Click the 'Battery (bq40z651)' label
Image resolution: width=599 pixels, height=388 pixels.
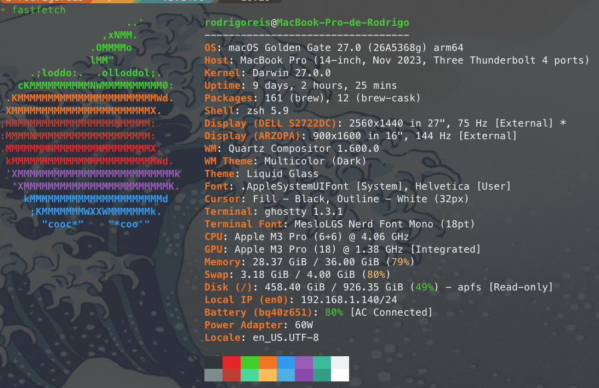(259, 312)
